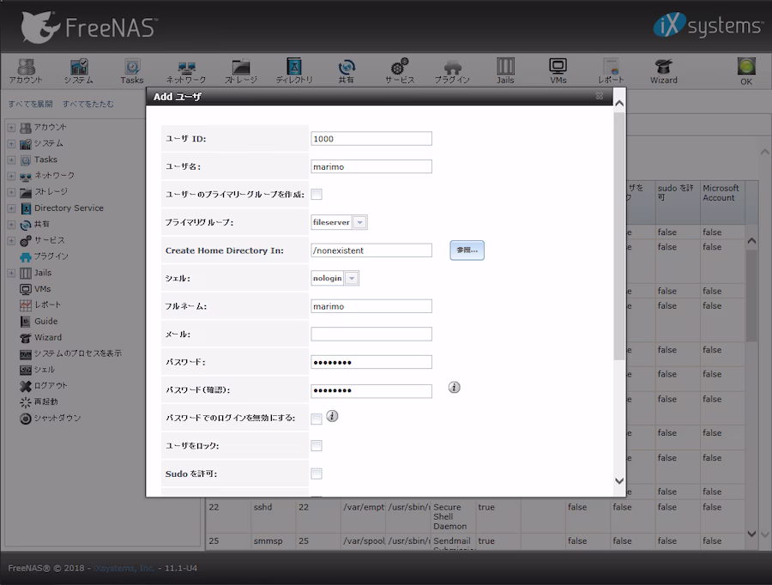The height and width of the screenshot is (585, 772).
Task: Expand Tasks tree node
Action: tap(11, 160)
